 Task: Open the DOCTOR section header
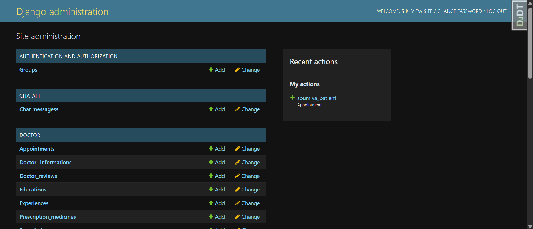pyautogui.click(x=30, y=135)
